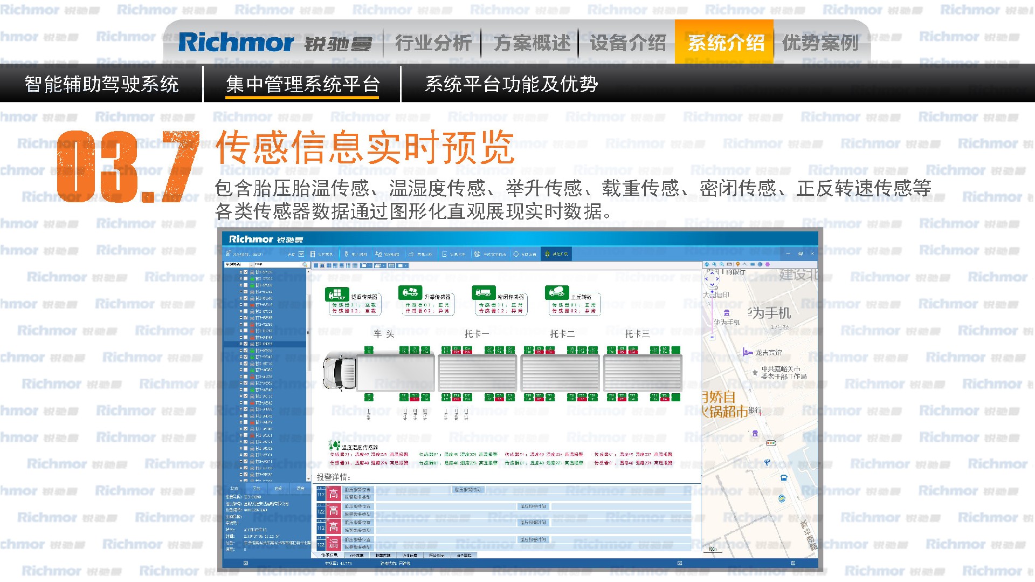Go to 系统平台功能及优势 section

pos(511,84)
